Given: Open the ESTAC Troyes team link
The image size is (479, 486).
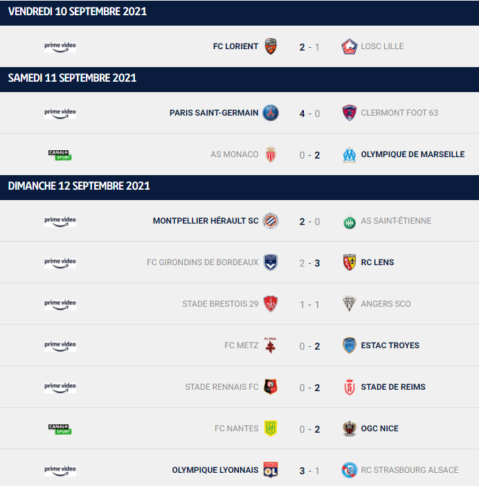Looking at the screenshot, I should click(x=390, y=345).
